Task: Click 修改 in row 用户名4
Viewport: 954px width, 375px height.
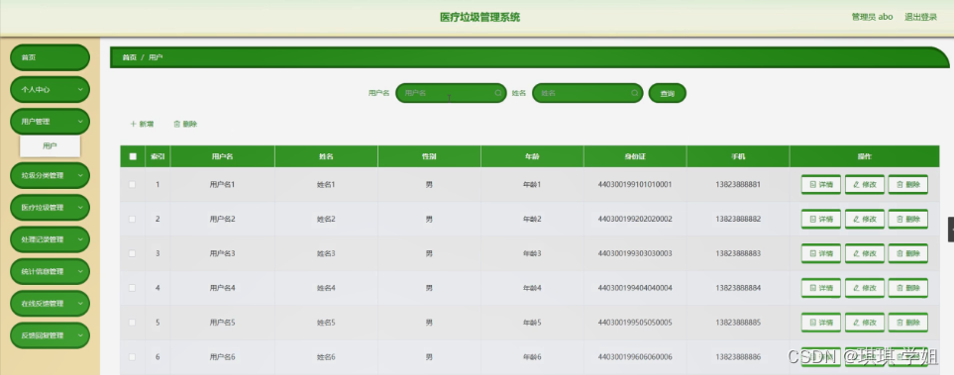Action: pyautogui.click(x=865, y=288)
